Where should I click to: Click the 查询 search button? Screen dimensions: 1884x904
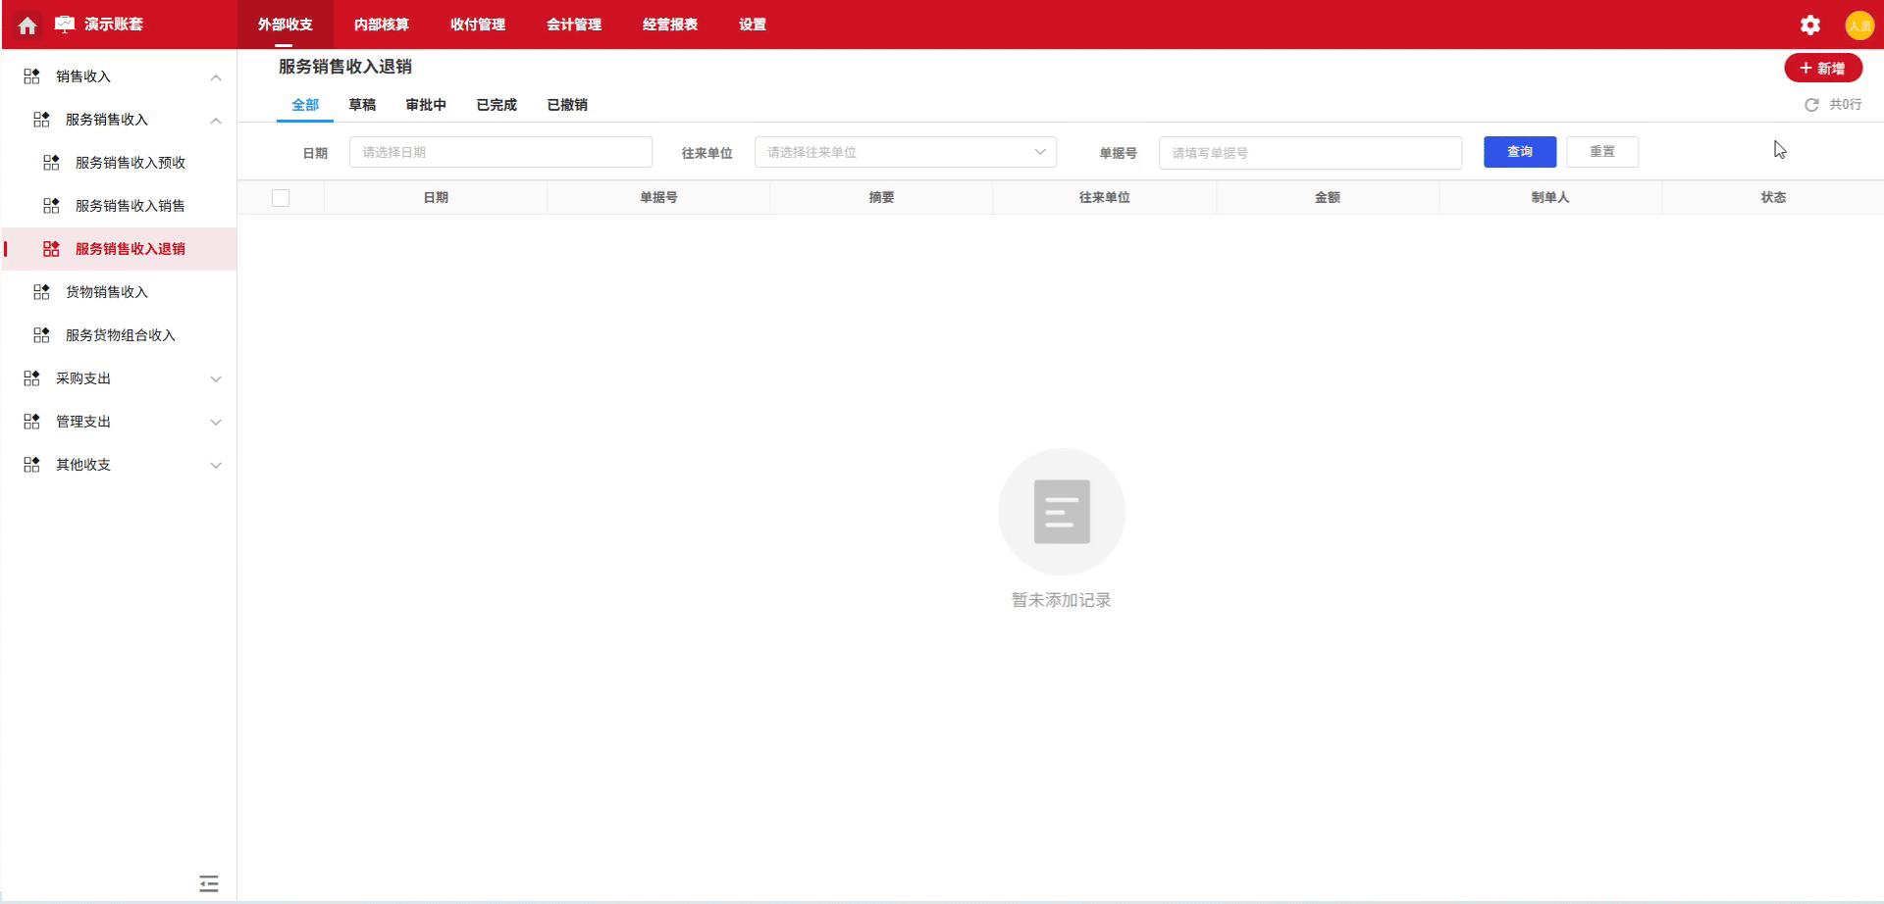(x=1519, y=152)
